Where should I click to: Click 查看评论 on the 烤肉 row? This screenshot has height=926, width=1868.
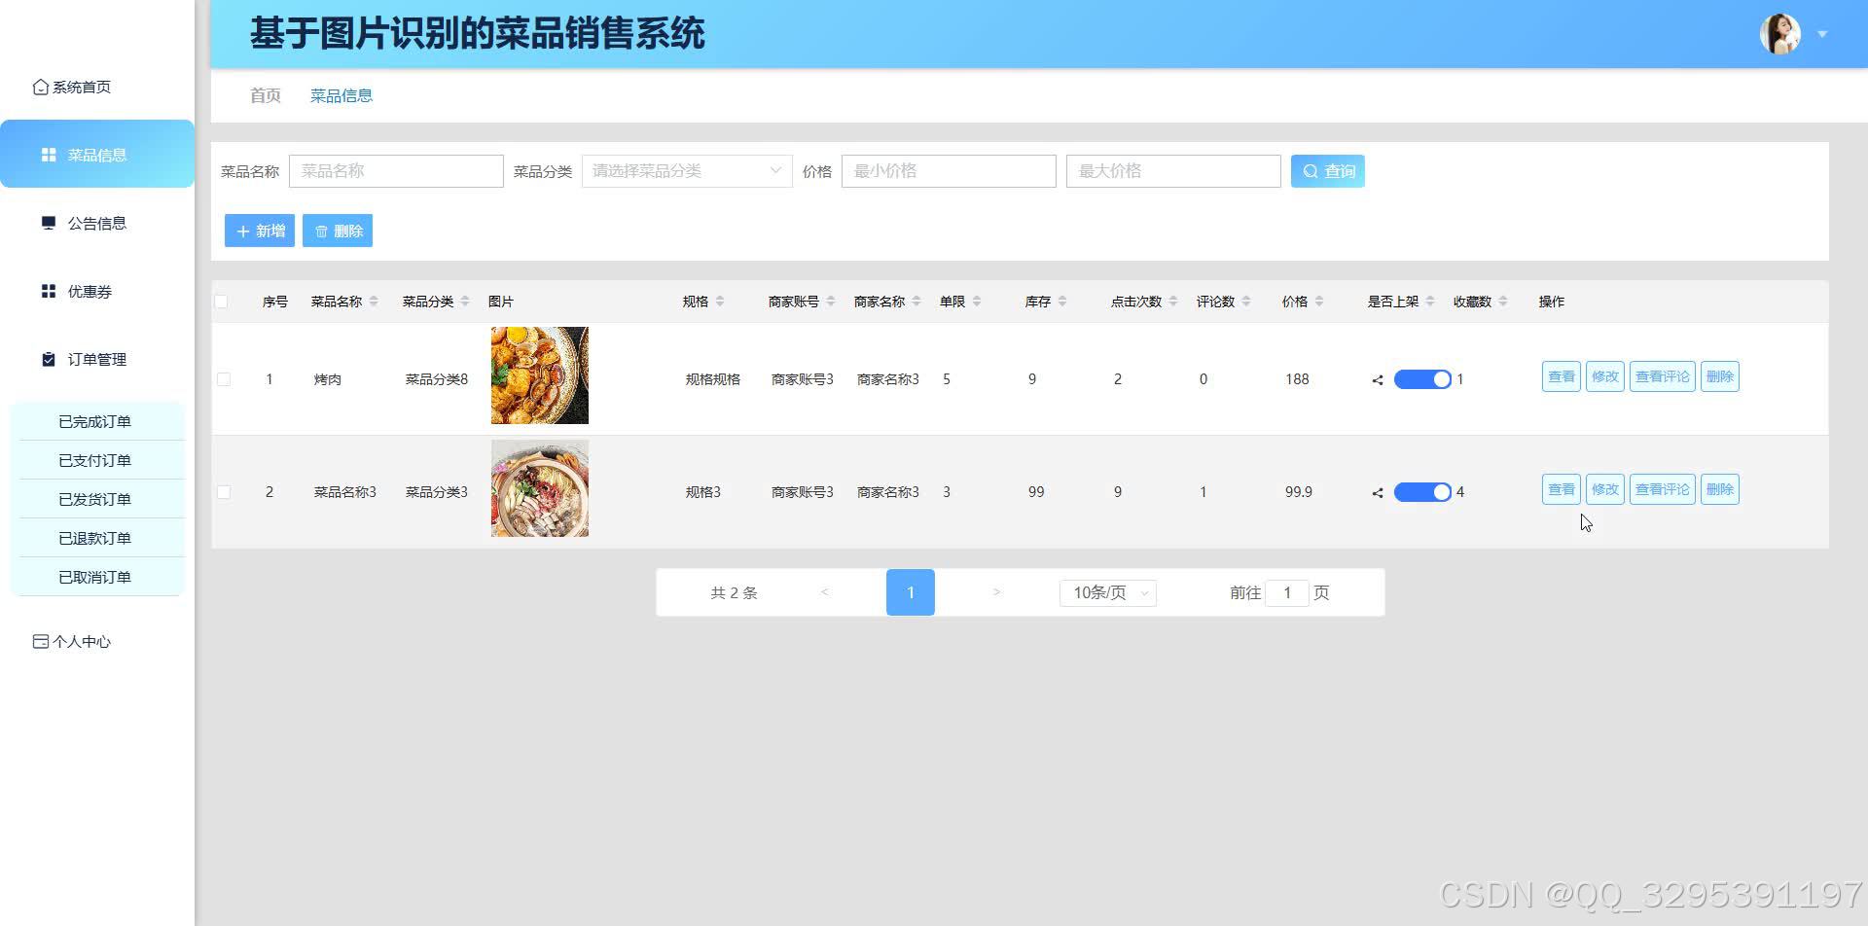tap(1662, 376)
